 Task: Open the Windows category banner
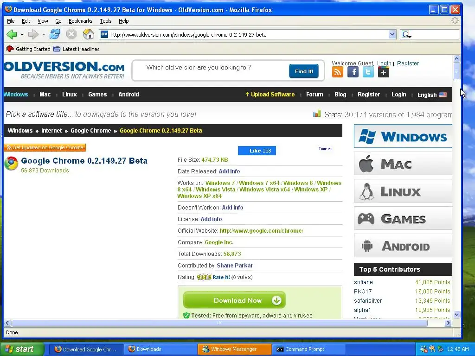tap(403, 136)
